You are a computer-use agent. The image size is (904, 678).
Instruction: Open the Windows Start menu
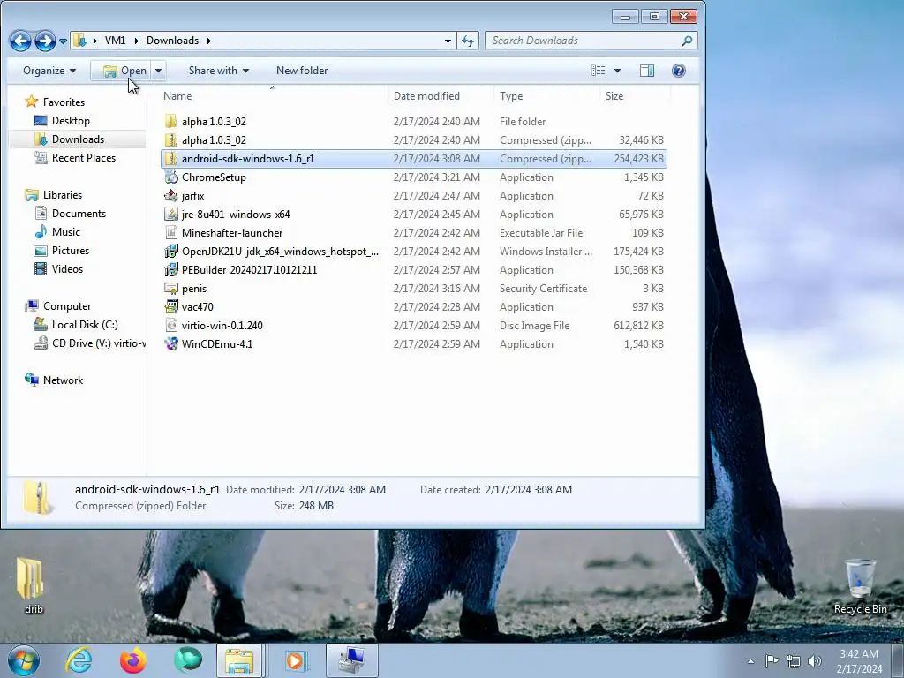[x=24, y=660]
